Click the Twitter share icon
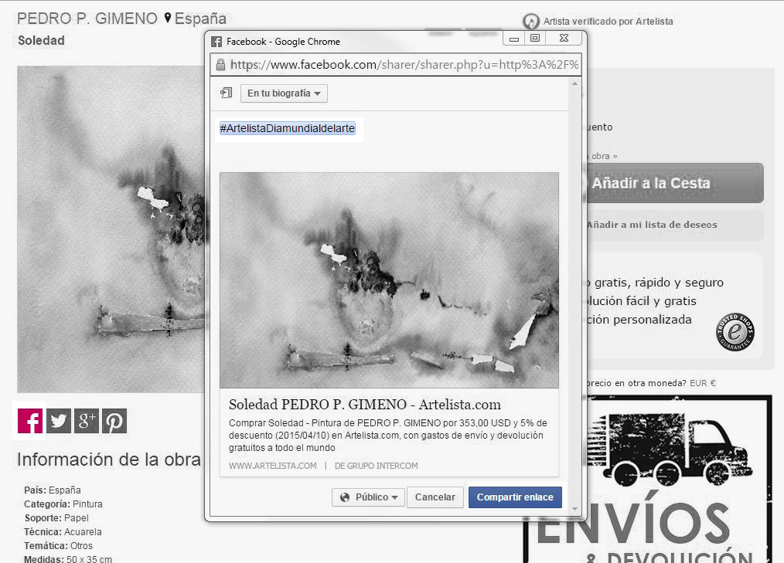The width and height of the screenshot is (784, 563). pos(59,421)
